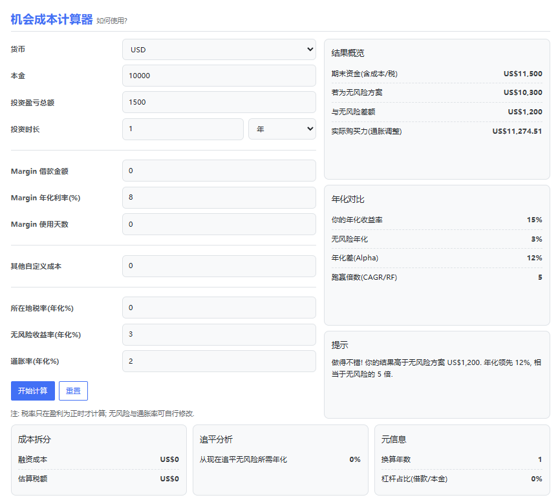Click the 无风险收益率 input field

point(219,335)
